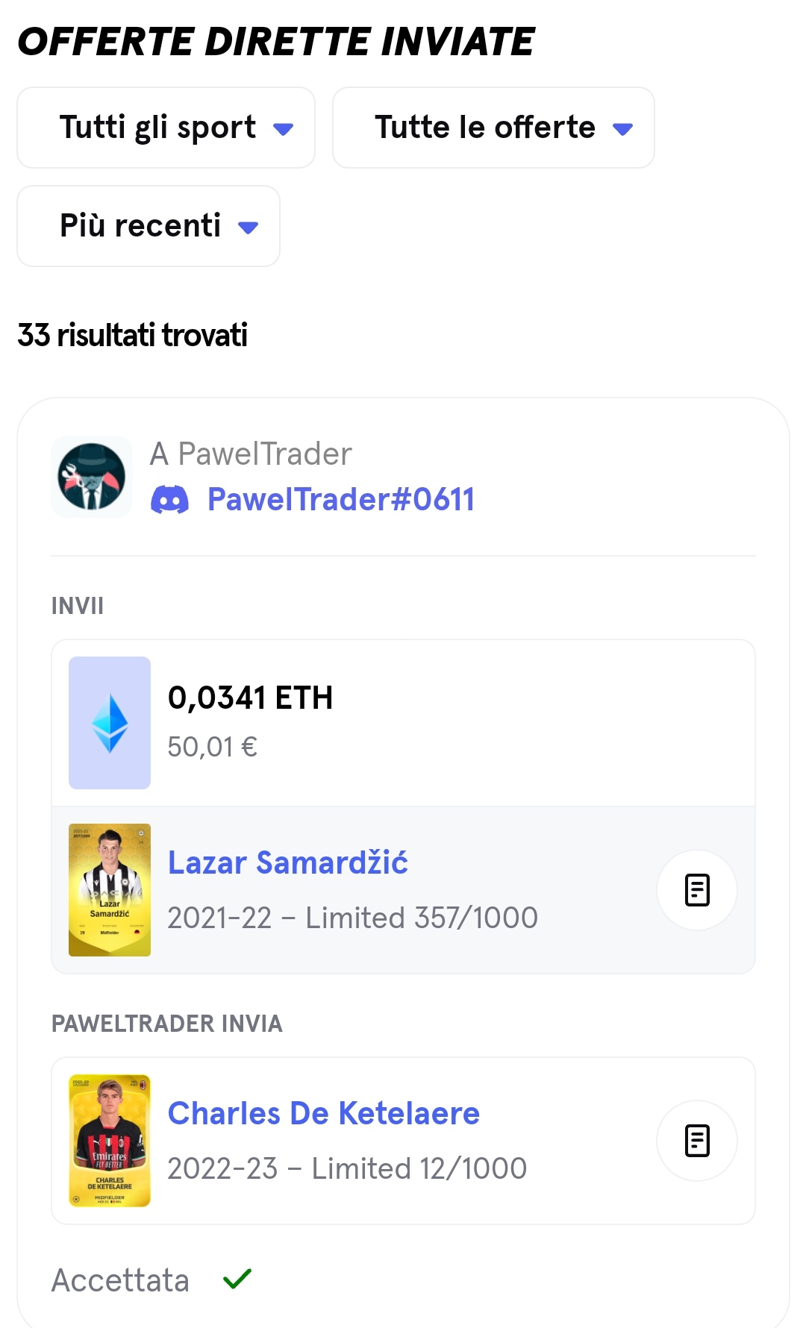Screen dimensions: 806x1328
Task: Click the Ethereum logo tile
Action: coord(110,722)
